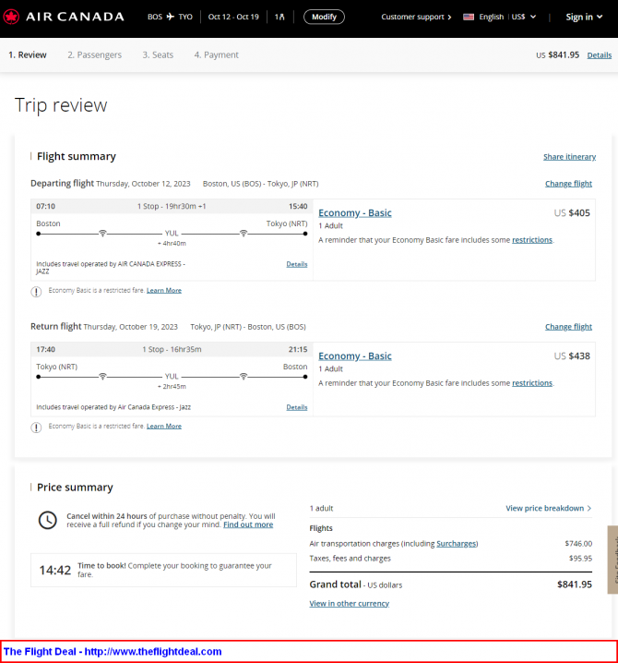The image size is (618, 663).
Task: Click the passenger count icon in header
Action: [x=279, y=17]
